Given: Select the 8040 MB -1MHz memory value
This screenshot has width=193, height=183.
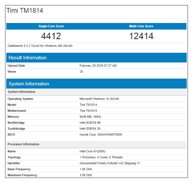Looking at the screenshot, I should pos(90,117).
